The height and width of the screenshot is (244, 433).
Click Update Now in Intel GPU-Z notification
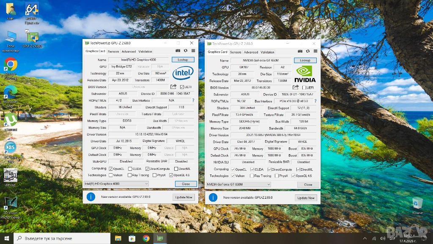(184, 197)
